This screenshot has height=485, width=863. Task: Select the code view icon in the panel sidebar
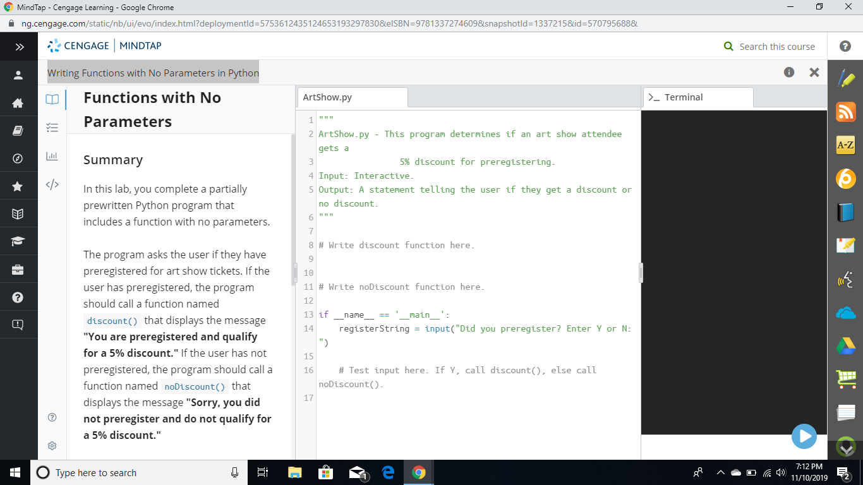52,186
